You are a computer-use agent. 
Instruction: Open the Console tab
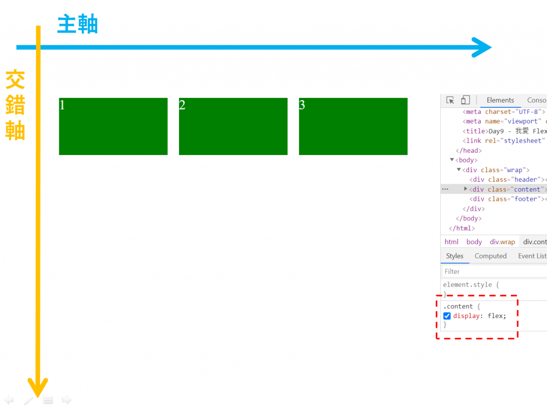pyautogui.click(x=536, y=100)
